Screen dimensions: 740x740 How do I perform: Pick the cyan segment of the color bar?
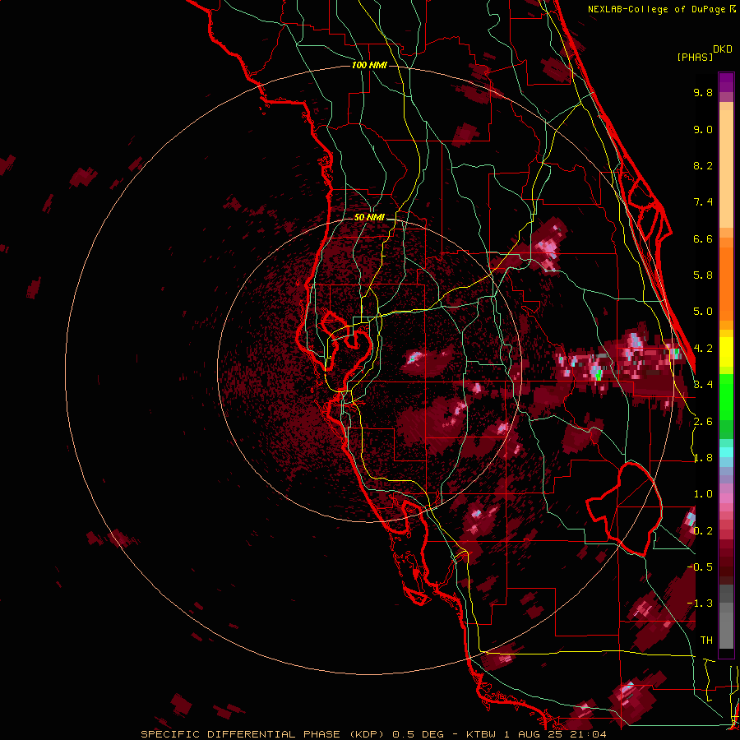(x=726, y=451)
